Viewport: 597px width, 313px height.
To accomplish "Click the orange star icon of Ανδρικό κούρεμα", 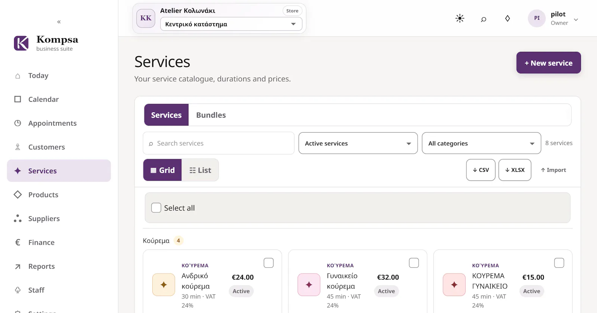I will (x=163, y=285).
